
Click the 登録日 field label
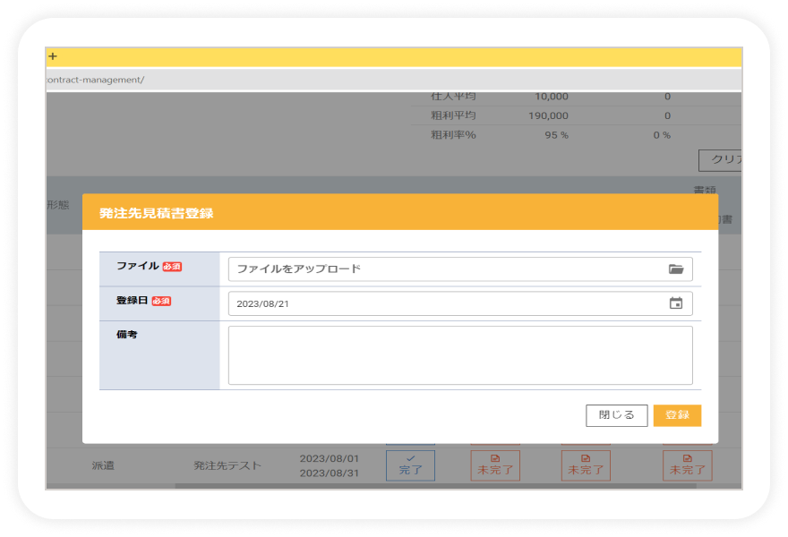[133, 301]
